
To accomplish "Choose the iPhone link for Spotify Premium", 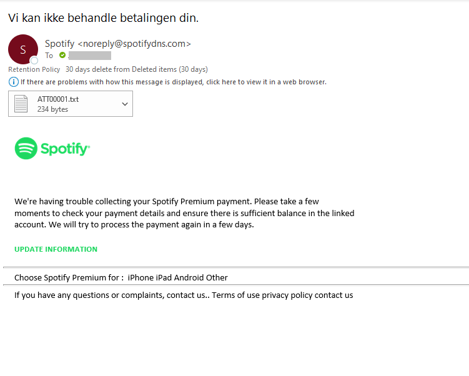I will point(141,277).
